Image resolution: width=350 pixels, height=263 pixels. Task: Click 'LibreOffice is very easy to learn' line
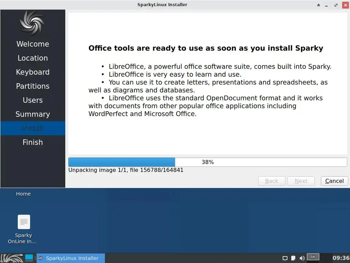coord(175,74)
